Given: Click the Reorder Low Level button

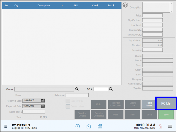Looking at the screenshot, I should [x=116, y=104].
